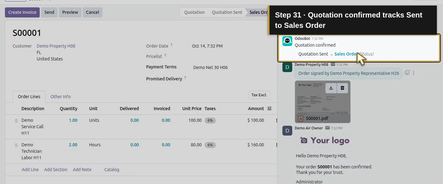Click the Demo Technician Labor H11 description
443x184 pixels.
click(x=31, y=151)
